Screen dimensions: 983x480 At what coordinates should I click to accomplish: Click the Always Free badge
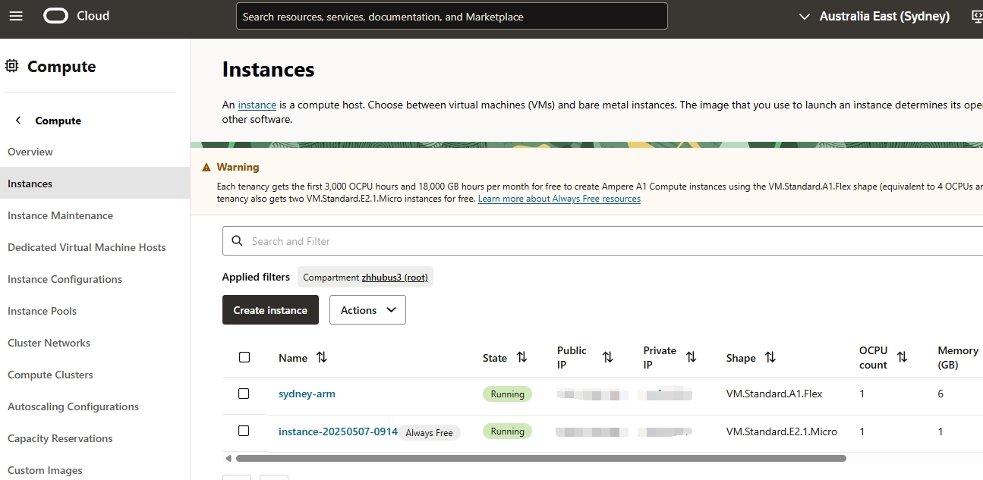click(x=429, y=433)
